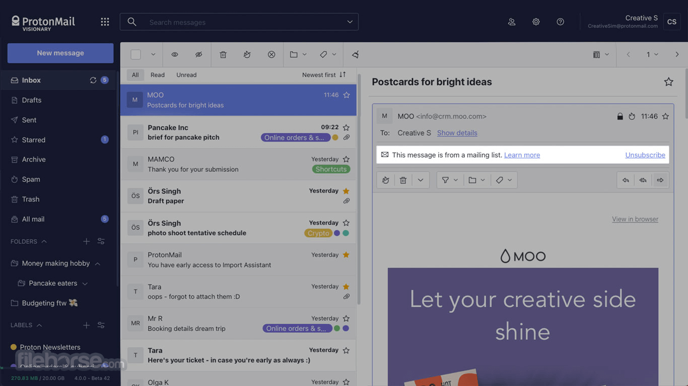Click Unsubscribe from mailing list
The image size is (688, 386).
(645, 155)
